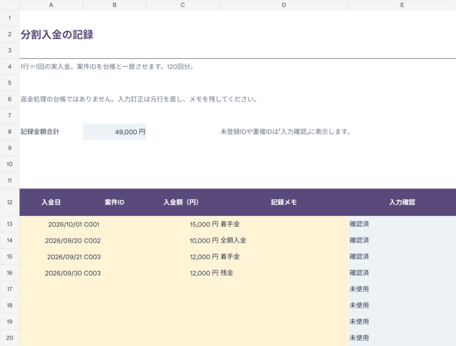Click the 入金日 table header
The width and height of the screenshot is (456, 346).
click(51, 202)
